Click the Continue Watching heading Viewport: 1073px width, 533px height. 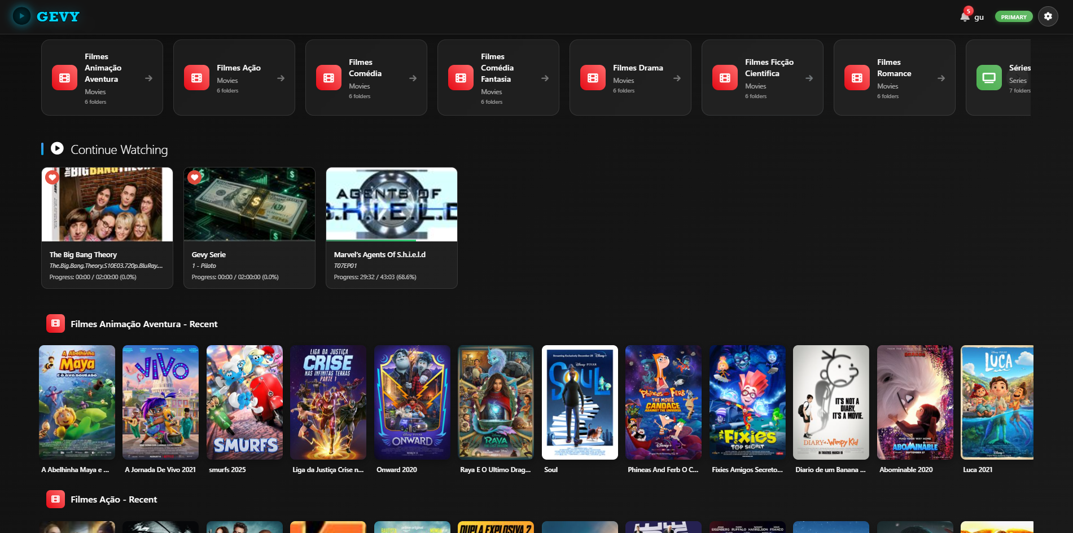[x=119, y=149]
